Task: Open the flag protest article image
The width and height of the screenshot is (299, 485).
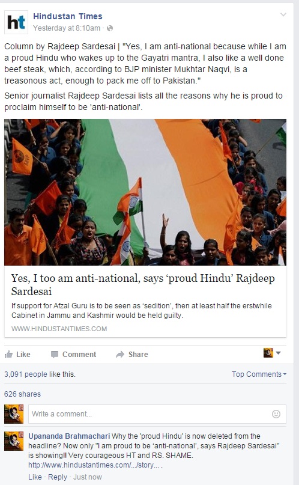Action: 145,192
